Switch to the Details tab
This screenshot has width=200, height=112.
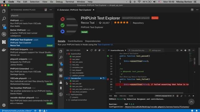click(62, 41)
